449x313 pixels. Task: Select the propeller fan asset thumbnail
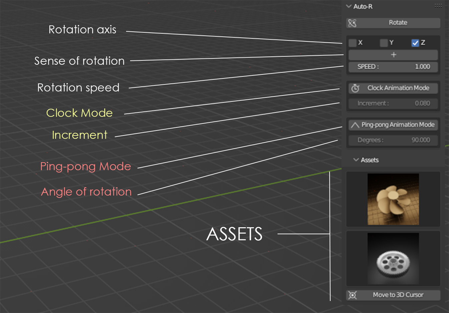393,199
